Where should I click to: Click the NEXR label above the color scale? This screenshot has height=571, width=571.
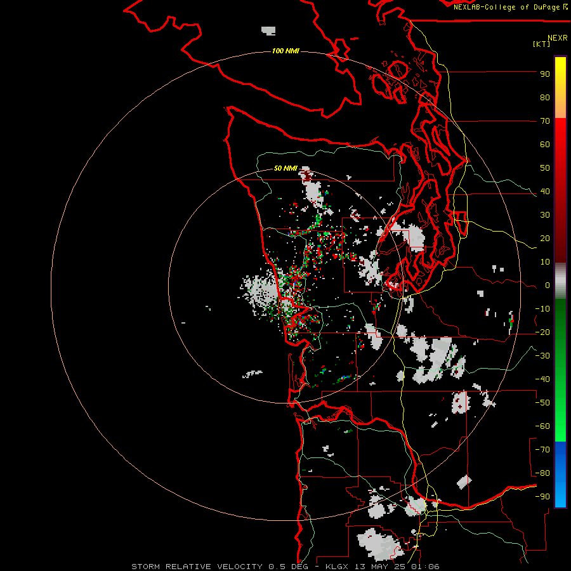coord(558,38)
